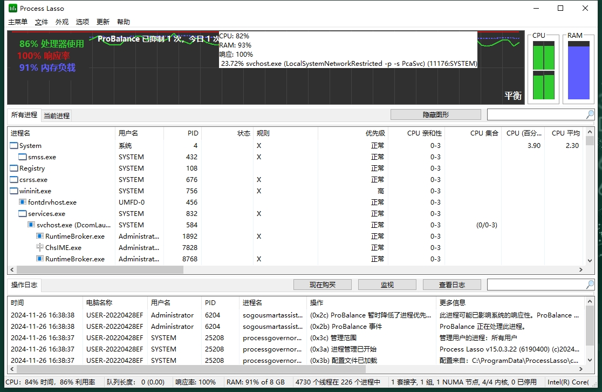Click process list horizontal scrollbar right arrow
The width and height of the screenshot is (602, 392).
(x=580, y=270)
